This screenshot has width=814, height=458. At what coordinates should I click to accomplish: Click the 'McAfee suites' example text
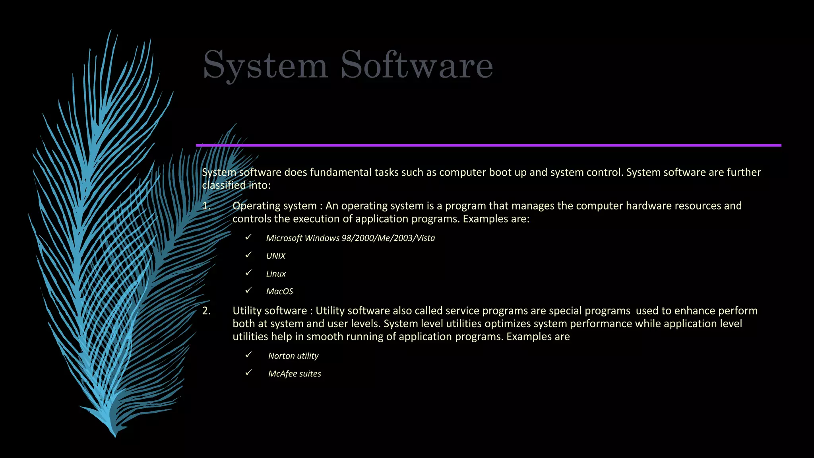pos(295,374)
